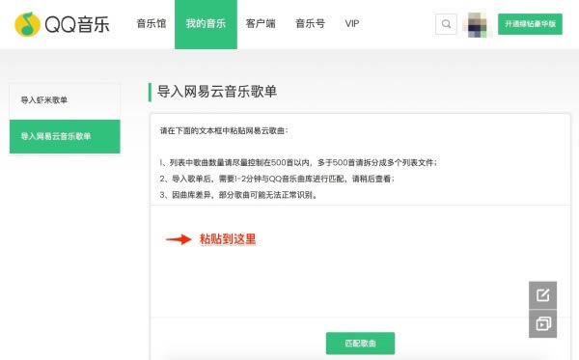Image resolution: width=579 pixels, height=360 pixels.
Task: Click the 导入网易云音乐歌单 page heading
Action: tap(217, 92)
